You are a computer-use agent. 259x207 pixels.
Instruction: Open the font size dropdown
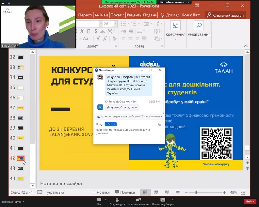point(116,24)
